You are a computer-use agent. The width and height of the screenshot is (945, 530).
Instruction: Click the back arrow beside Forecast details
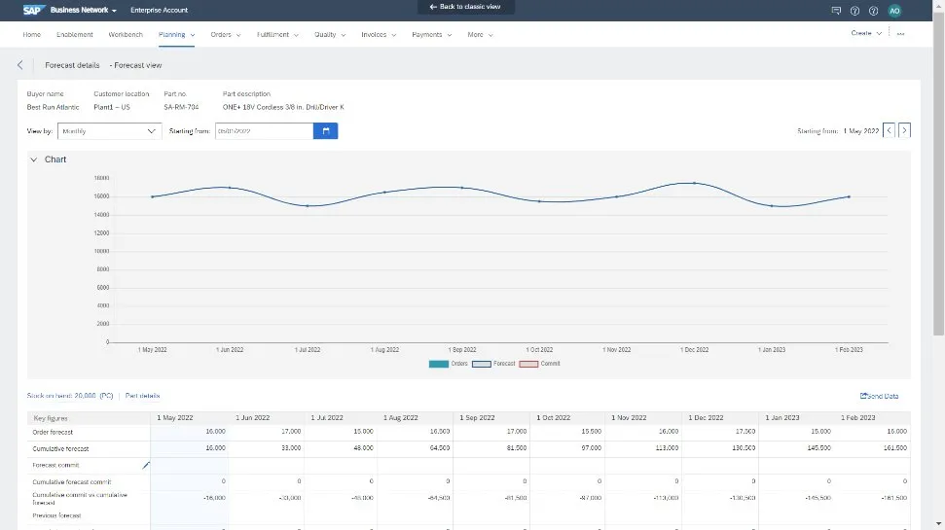pos(19,65)
